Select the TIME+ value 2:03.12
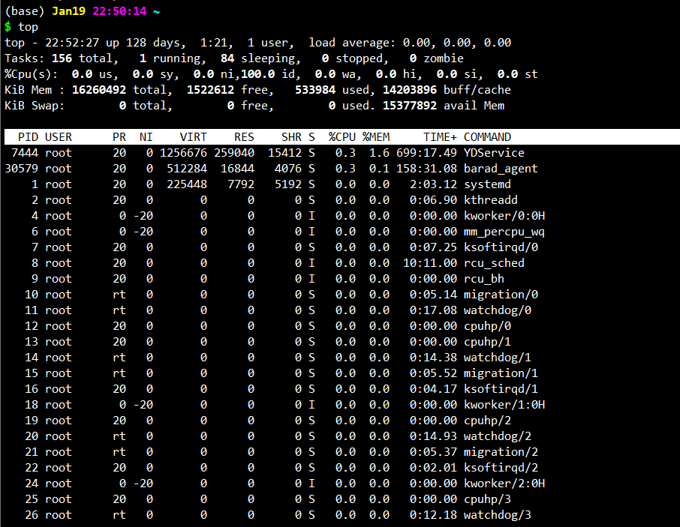 point(433,184)
